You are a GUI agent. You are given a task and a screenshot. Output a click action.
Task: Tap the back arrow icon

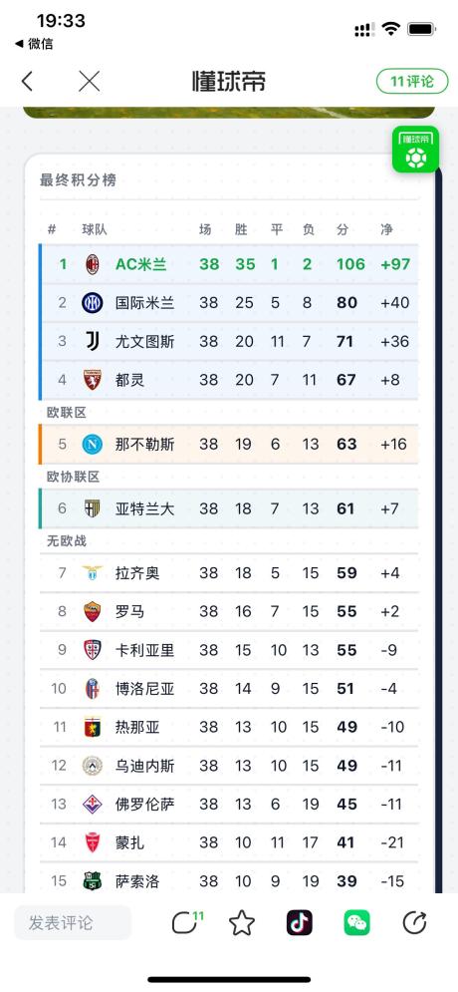[x=27, y=81]
